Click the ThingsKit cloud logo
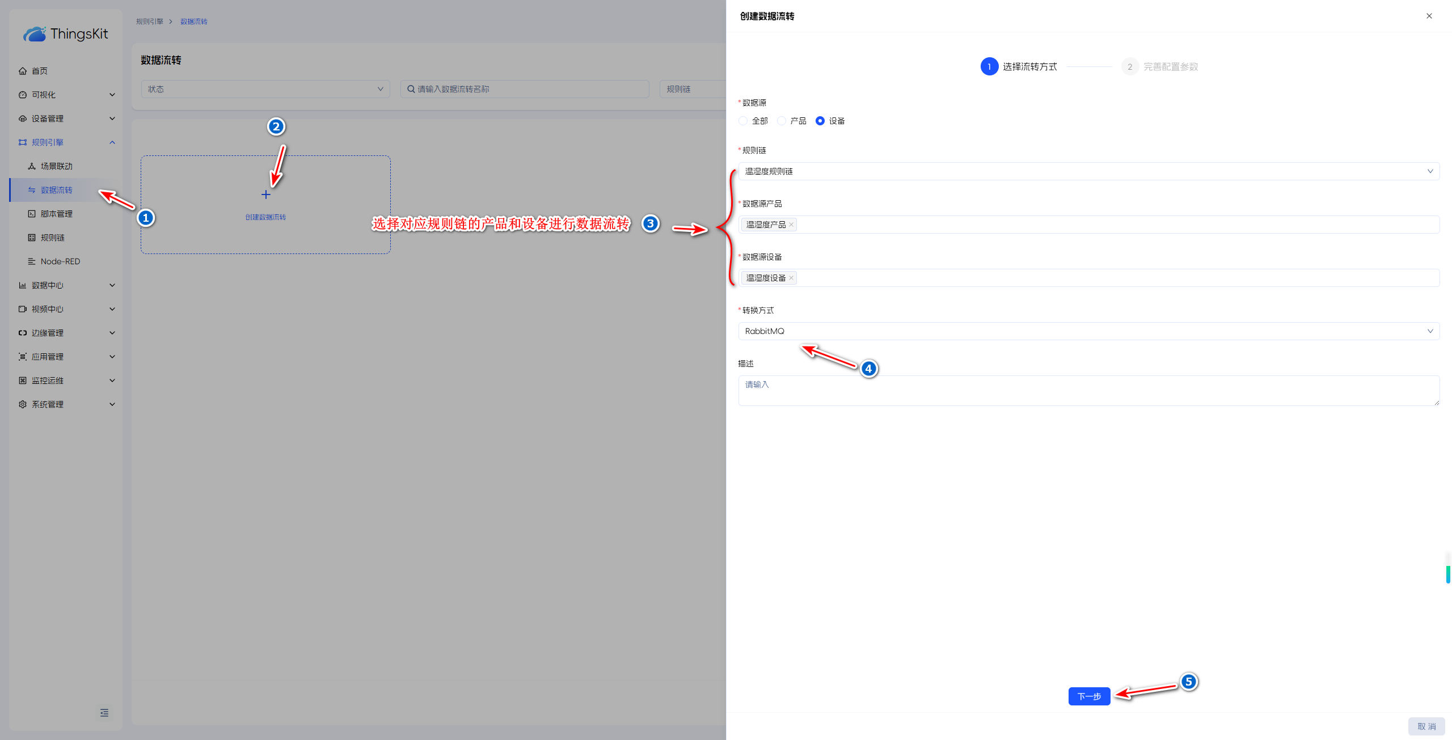This screenshot has width=1452, height=740. point(35,34)
